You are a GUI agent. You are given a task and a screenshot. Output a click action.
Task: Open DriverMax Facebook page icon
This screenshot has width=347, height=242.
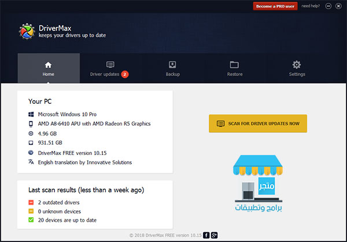point(206,235)
